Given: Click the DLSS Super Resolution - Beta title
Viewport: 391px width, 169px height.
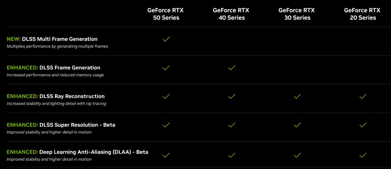Looking at the screenshot, I should pos(77,125).
